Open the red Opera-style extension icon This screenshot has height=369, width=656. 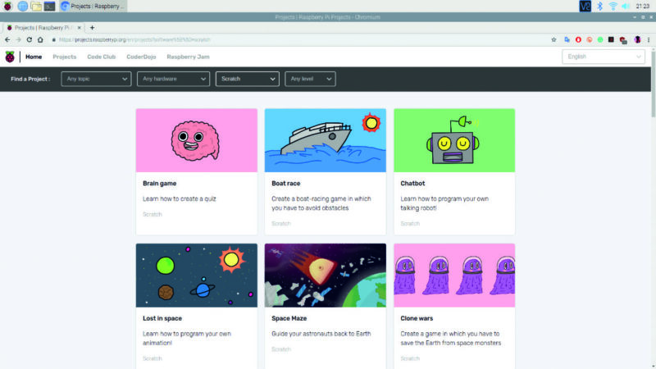point(578,39)
